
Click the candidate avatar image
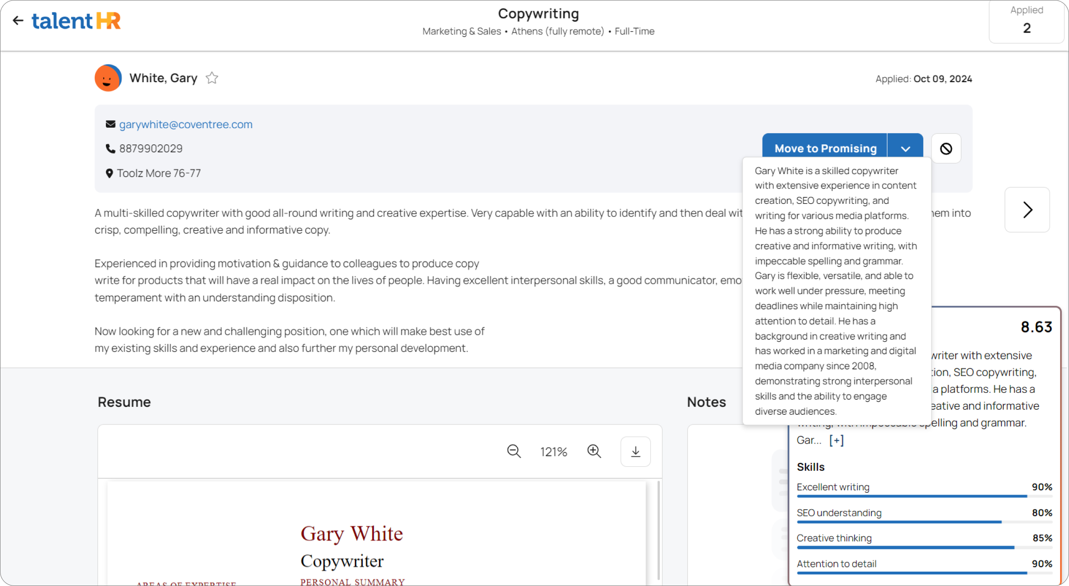point(108,78)
